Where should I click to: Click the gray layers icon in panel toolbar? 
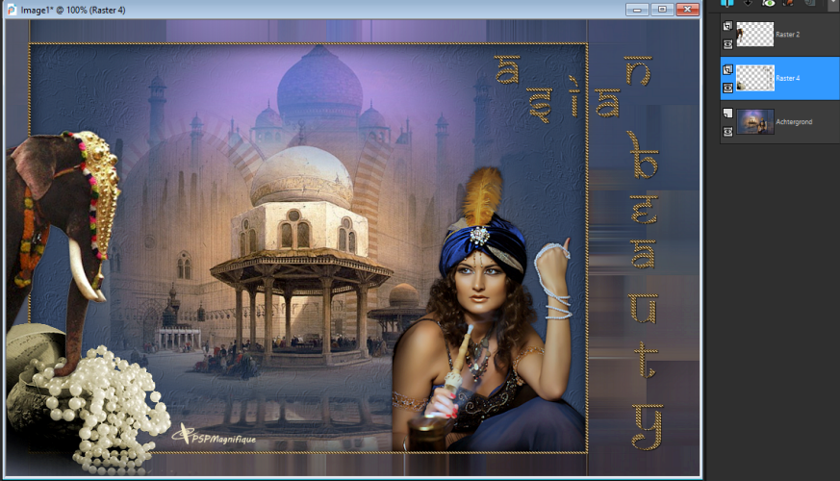[x=809, y=4]
